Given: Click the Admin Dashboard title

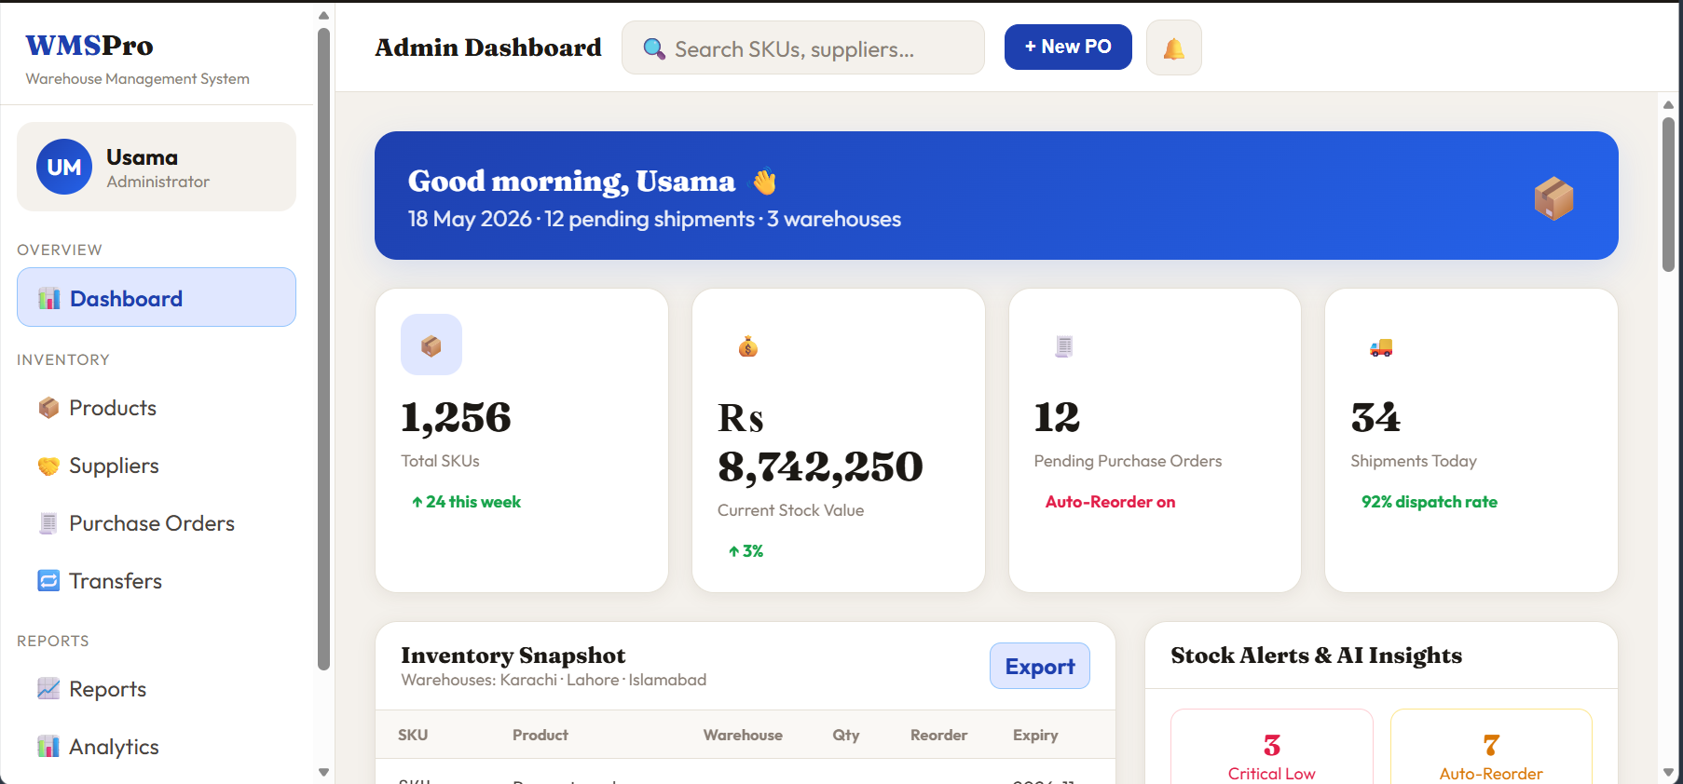Looking at the screenshot, I should (488, 47).
